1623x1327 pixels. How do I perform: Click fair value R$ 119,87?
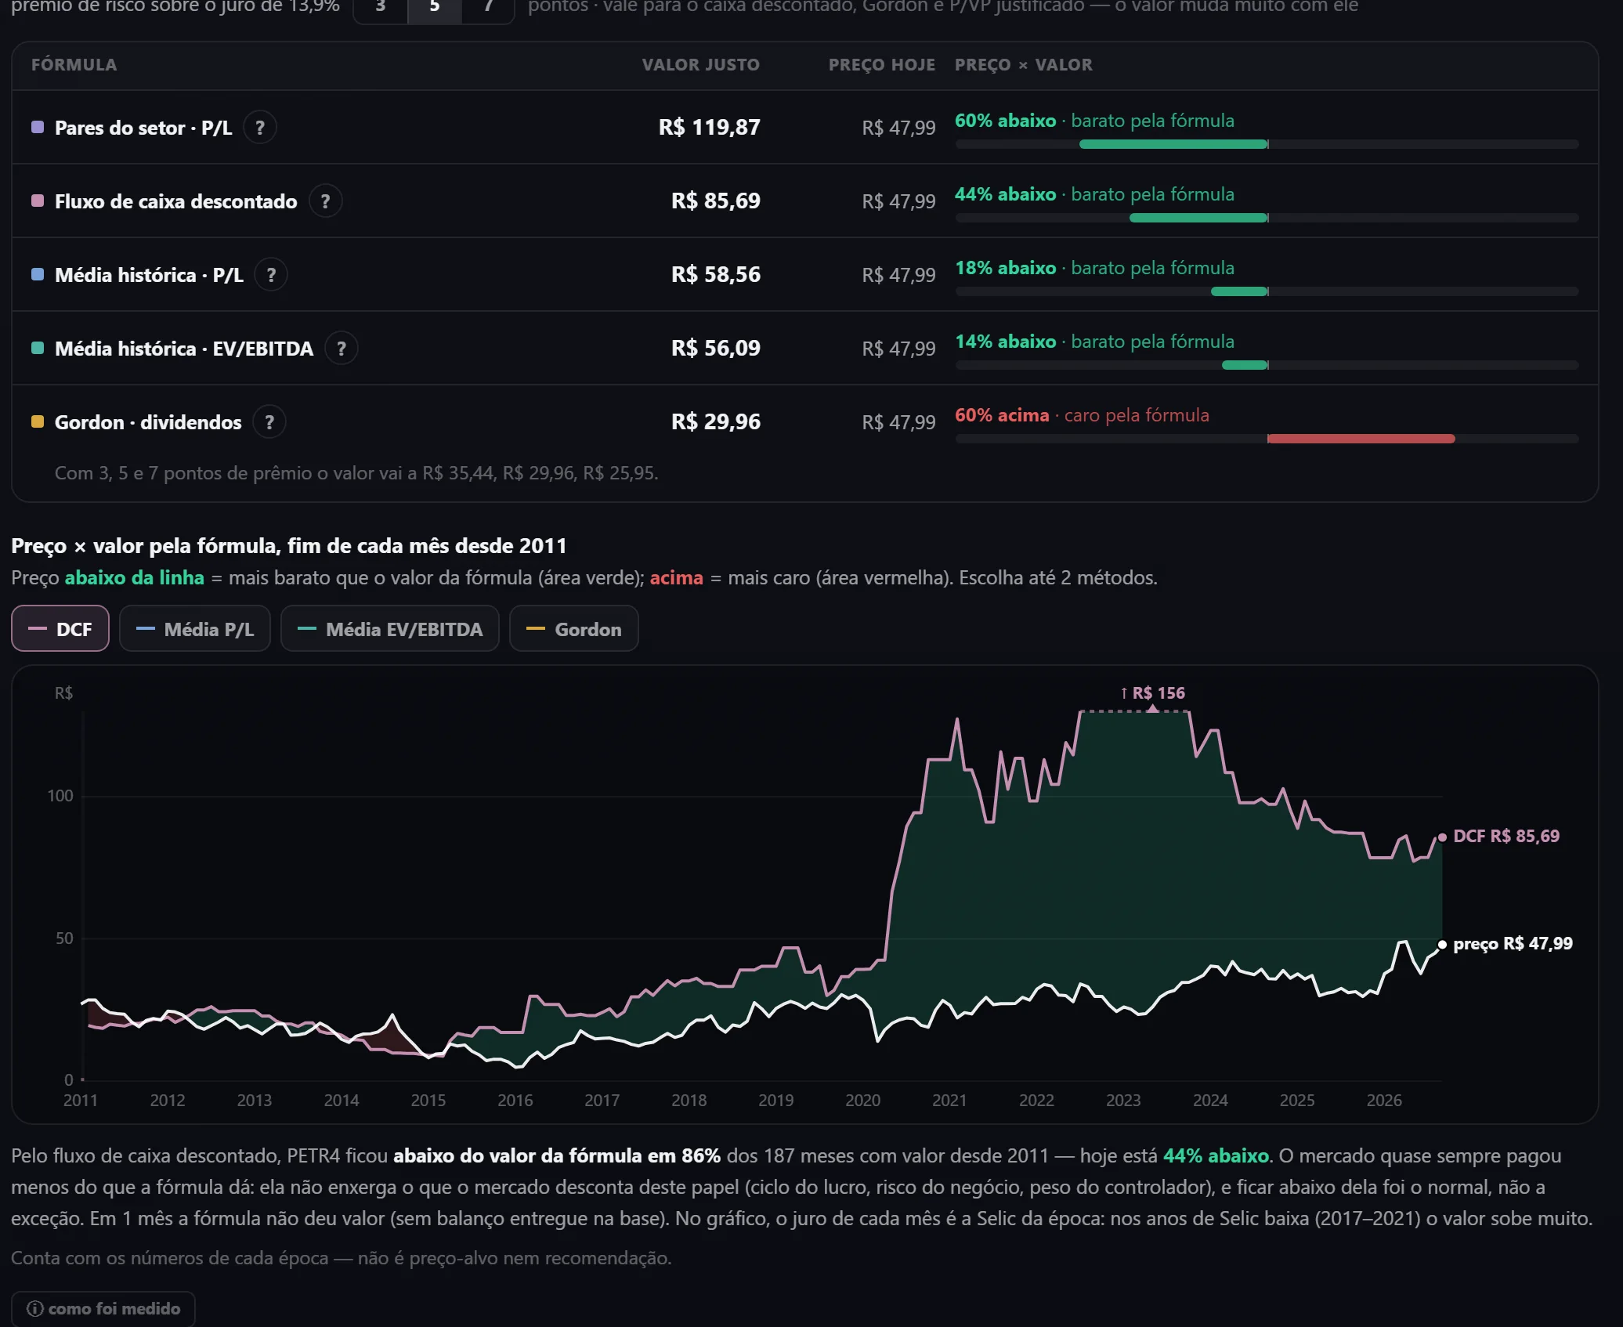pos(710,127)
